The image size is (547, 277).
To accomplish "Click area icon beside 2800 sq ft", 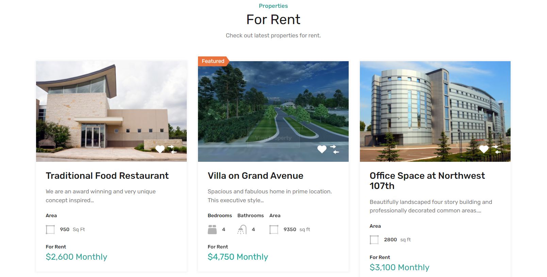I will coord(374,240).
